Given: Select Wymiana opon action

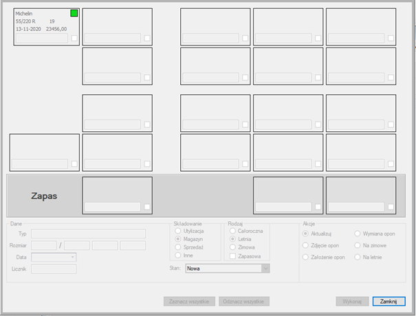Looking at the screenshot, I should pos(358,234).
